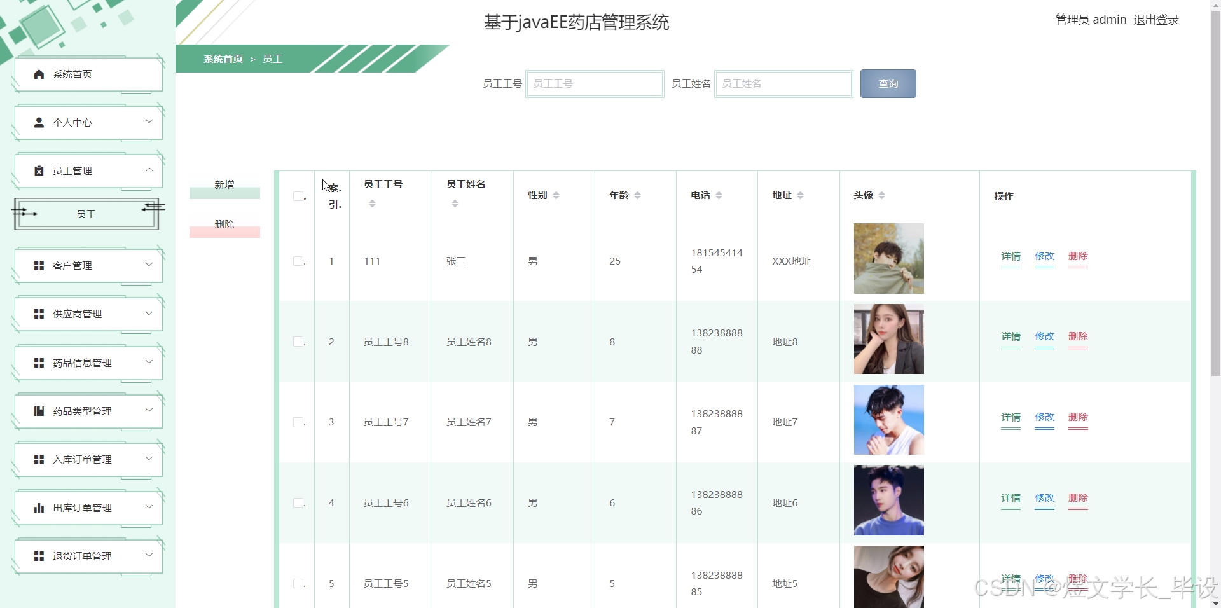Expand the 入库订单管理 section

(149, 459)
